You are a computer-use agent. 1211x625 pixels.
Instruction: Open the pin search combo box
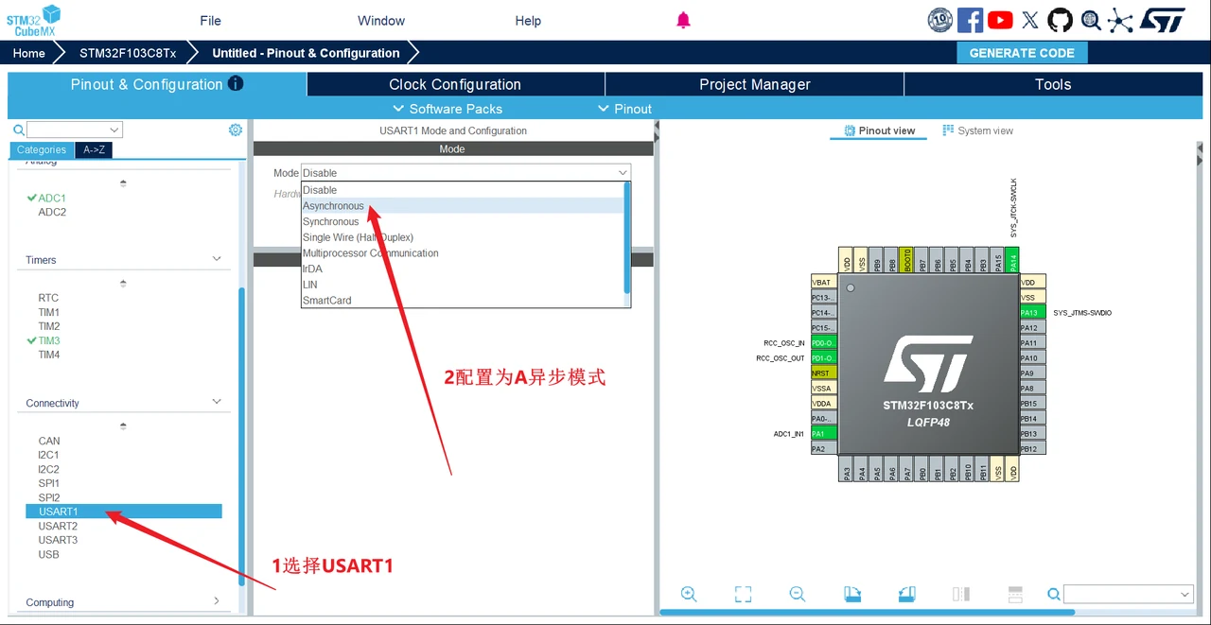pyautogui.click(x=1129, y=594)
